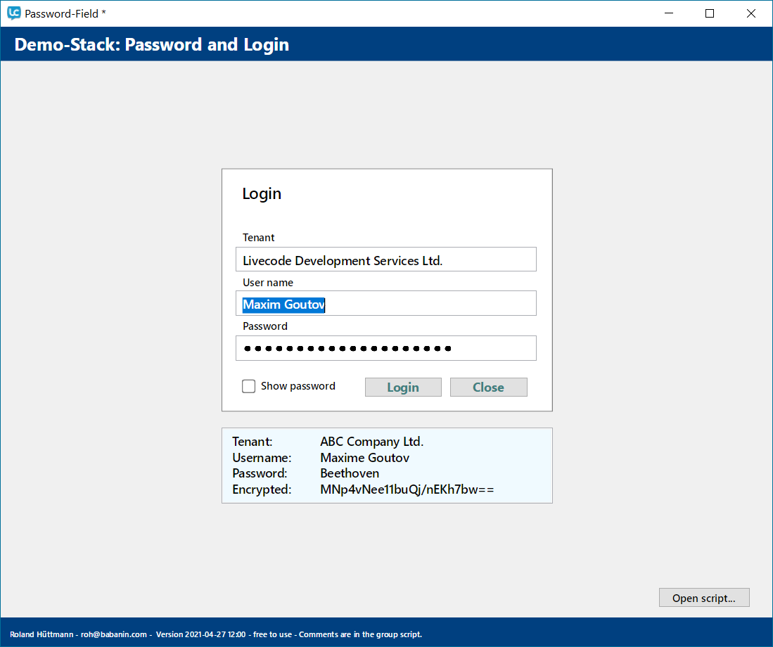Viewport: 773px width, 647px height.
Task: Click the highlighted Maxim Goutov user name field
Action: click(284, 305)
